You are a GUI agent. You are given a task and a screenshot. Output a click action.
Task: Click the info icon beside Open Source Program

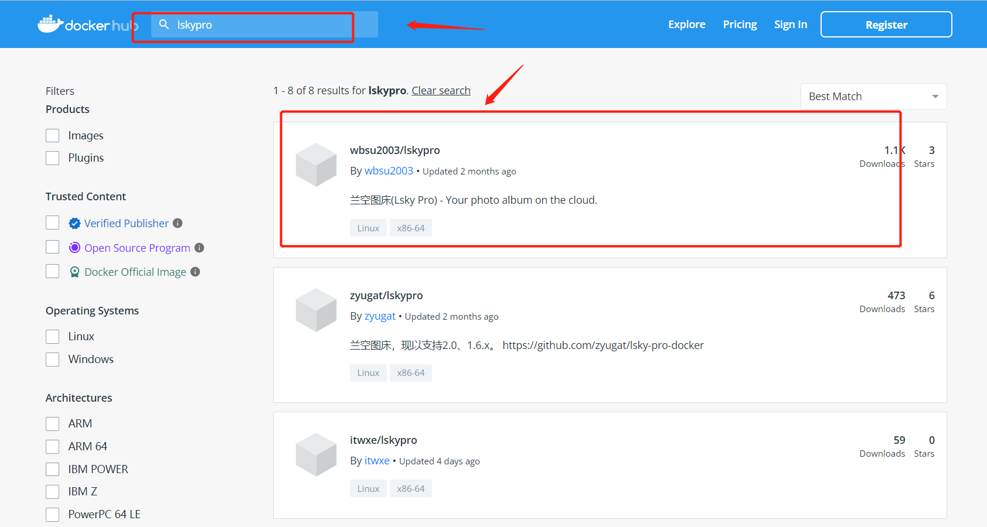click(199, 248)
